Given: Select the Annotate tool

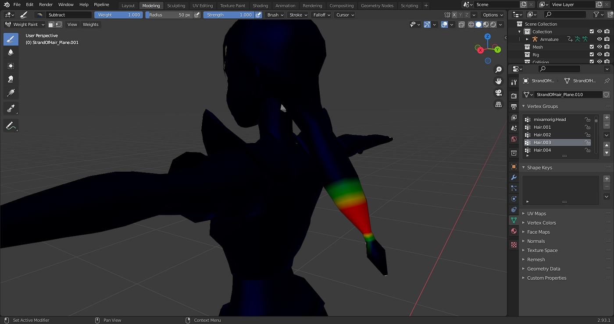Looking at the screenshot, I should [11, 126].
